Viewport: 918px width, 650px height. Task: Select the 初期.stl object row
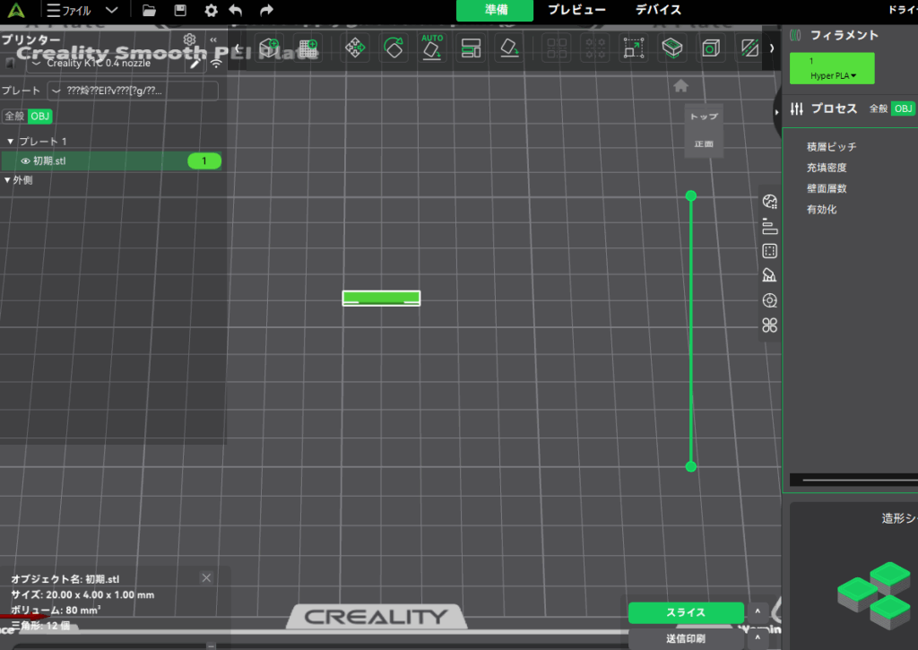tap(112, 161)
